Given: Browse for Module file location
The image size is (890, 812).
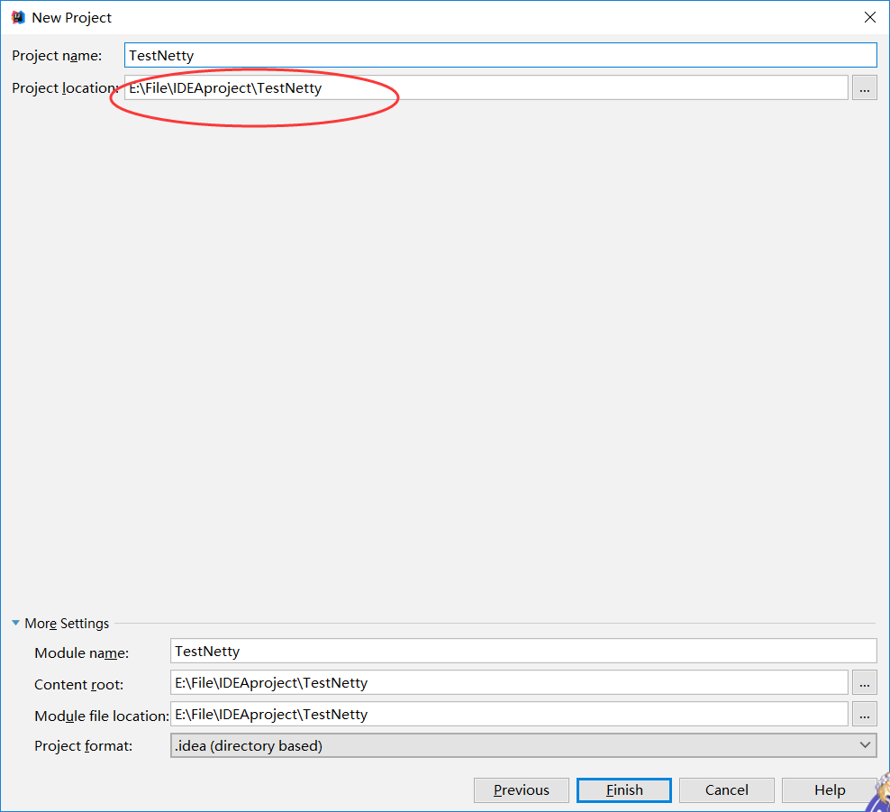Looking at the screenshot, I should [x=864, y=715].
